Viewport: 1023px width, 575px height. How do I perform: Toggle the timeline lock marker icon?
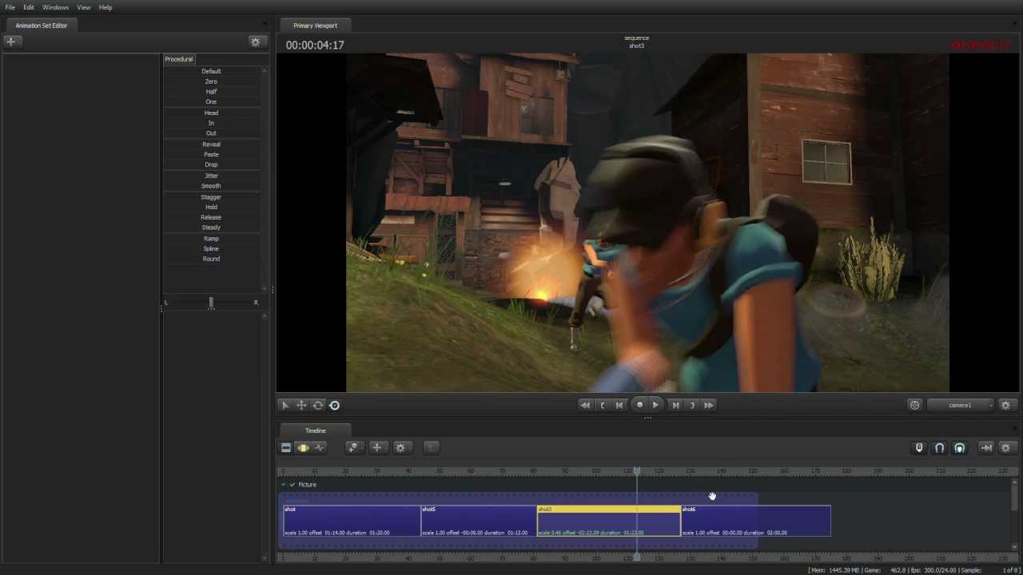pos(919,448)
